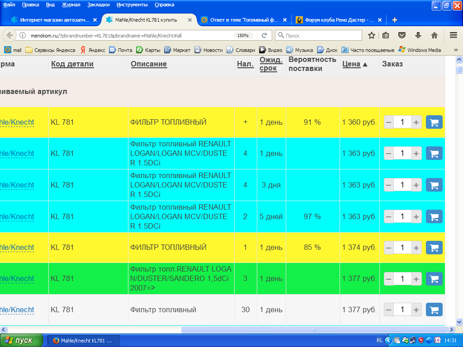Image resolution: width=463 pixels, height=347 pixels.
Task: Switch to the Ответ в теме 'Топливный ф... tab
Action: [x=244, y=20]
